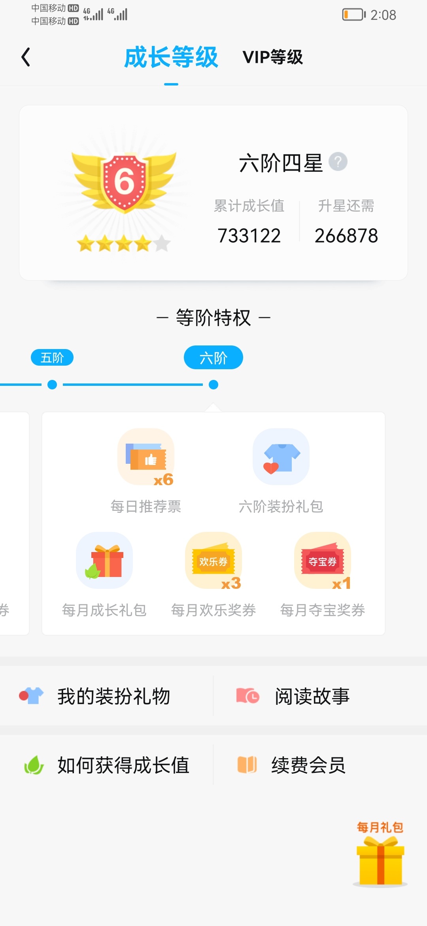
Task: Click the 五阶 dot on tier progress line
Action: 52,385
